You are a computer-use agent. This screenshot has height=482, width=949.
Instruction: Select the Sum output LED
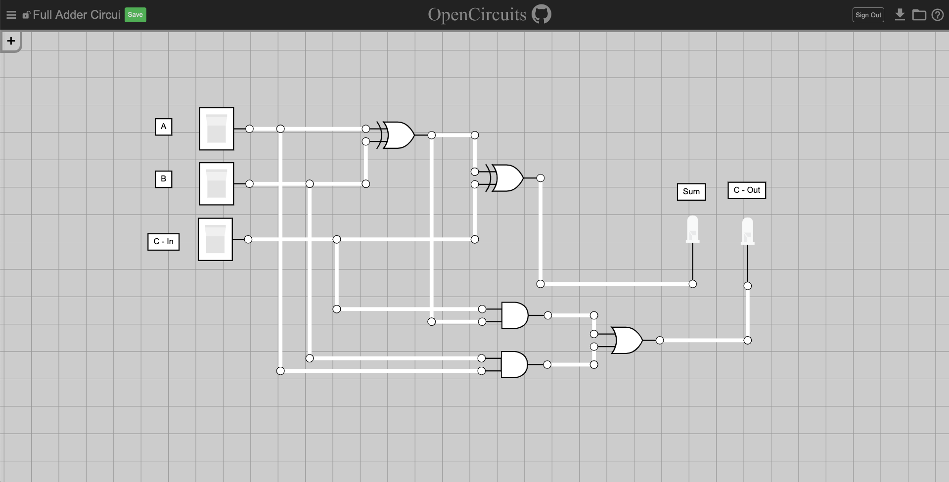tap(692, 229)
